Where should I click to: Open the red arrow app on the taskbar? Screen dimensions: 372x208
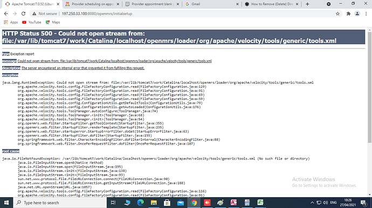tap(207, 203)
